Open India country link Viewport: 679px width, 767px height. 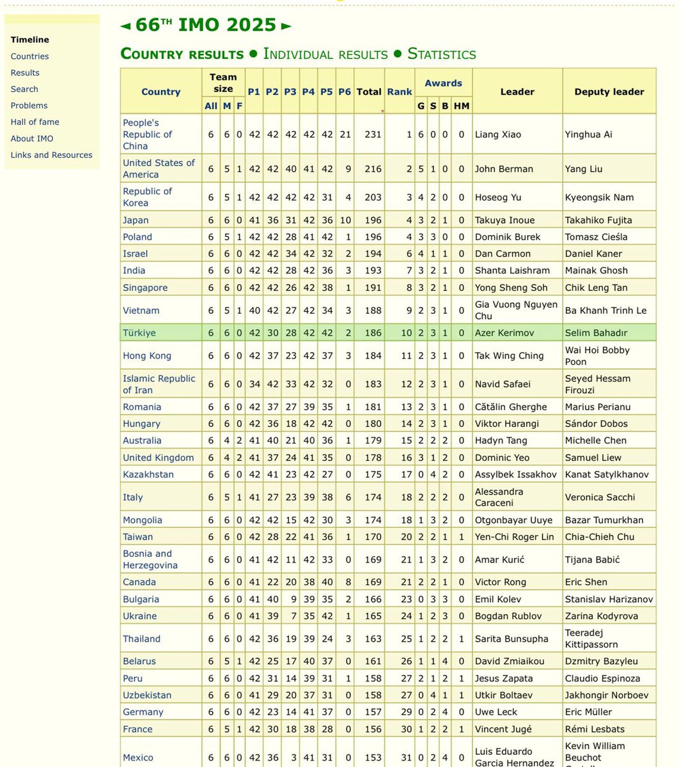pos(134,270)
